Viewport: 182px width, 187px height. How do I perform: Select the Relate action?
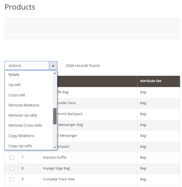click(14, 75)
